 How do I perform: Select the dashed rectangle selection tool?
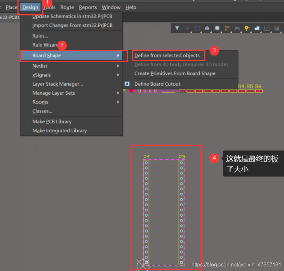point(197,28)
